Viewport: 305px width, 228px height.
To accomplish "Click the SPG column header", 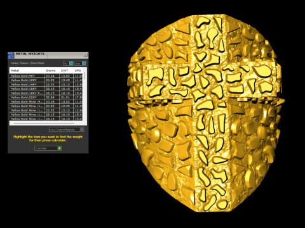I will 78,70.
